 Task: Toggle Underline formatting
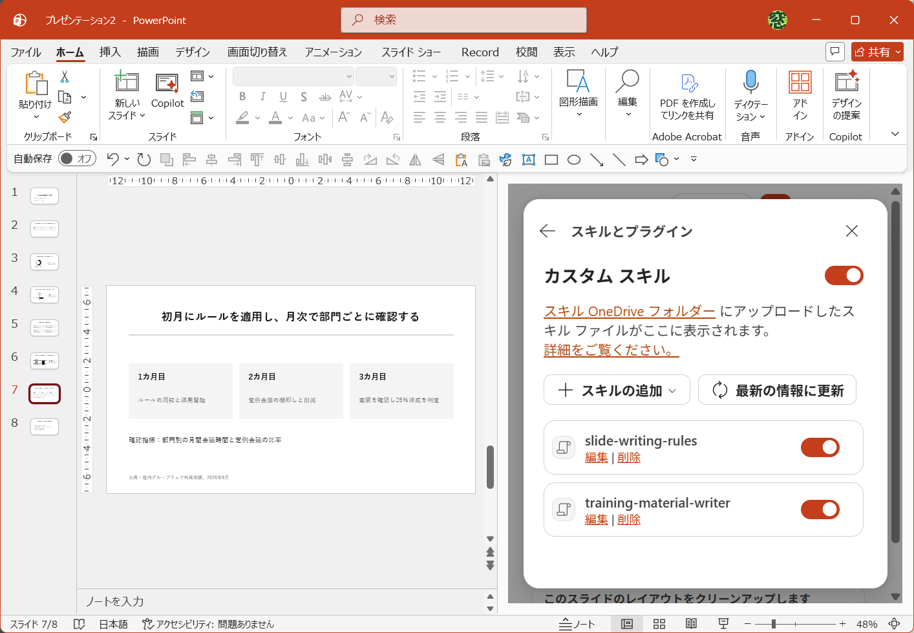point(283,96)
